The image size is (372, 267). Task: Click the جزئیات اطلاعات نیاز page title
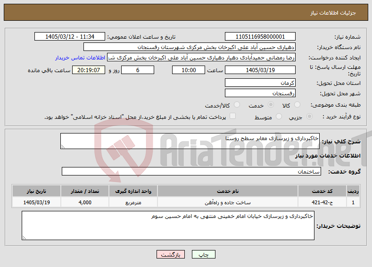tap(333, 13)
